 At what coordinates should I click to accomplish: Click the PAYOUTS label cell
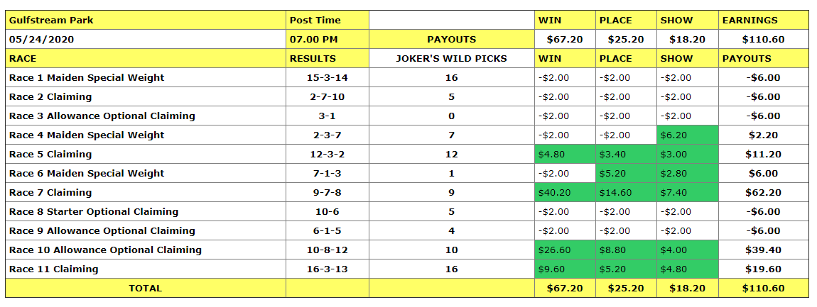point(451,40)
